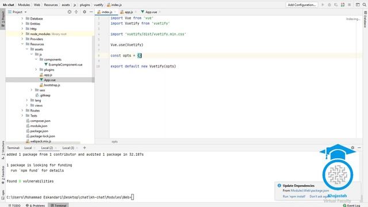368x207 pixels.
Task: Open the Favorites side tool window
Action: click(x=3, y=175)
